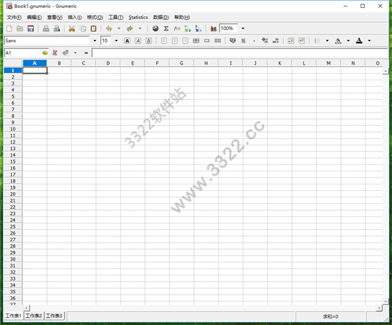Open the cell borders dropdown arrow
This screenshot has height=325, width=392.
327,41
